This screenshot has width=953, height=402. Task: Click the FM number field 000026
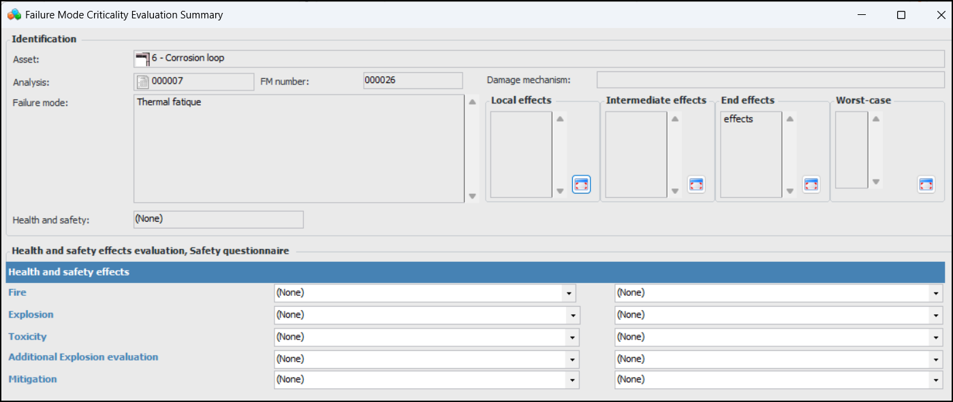click(413, 80)
